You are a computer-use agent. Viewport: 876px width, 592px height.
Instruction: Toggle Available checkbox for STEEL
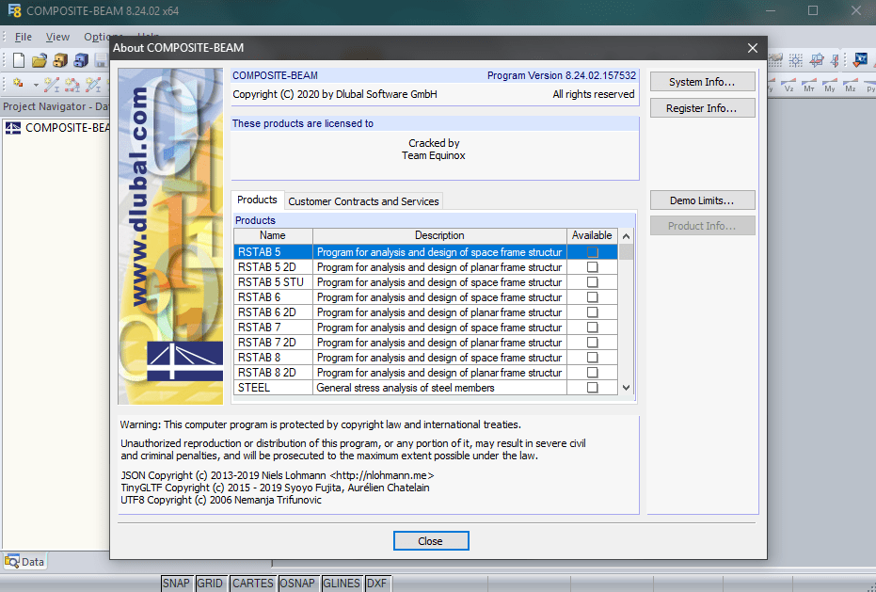point(592,388)
